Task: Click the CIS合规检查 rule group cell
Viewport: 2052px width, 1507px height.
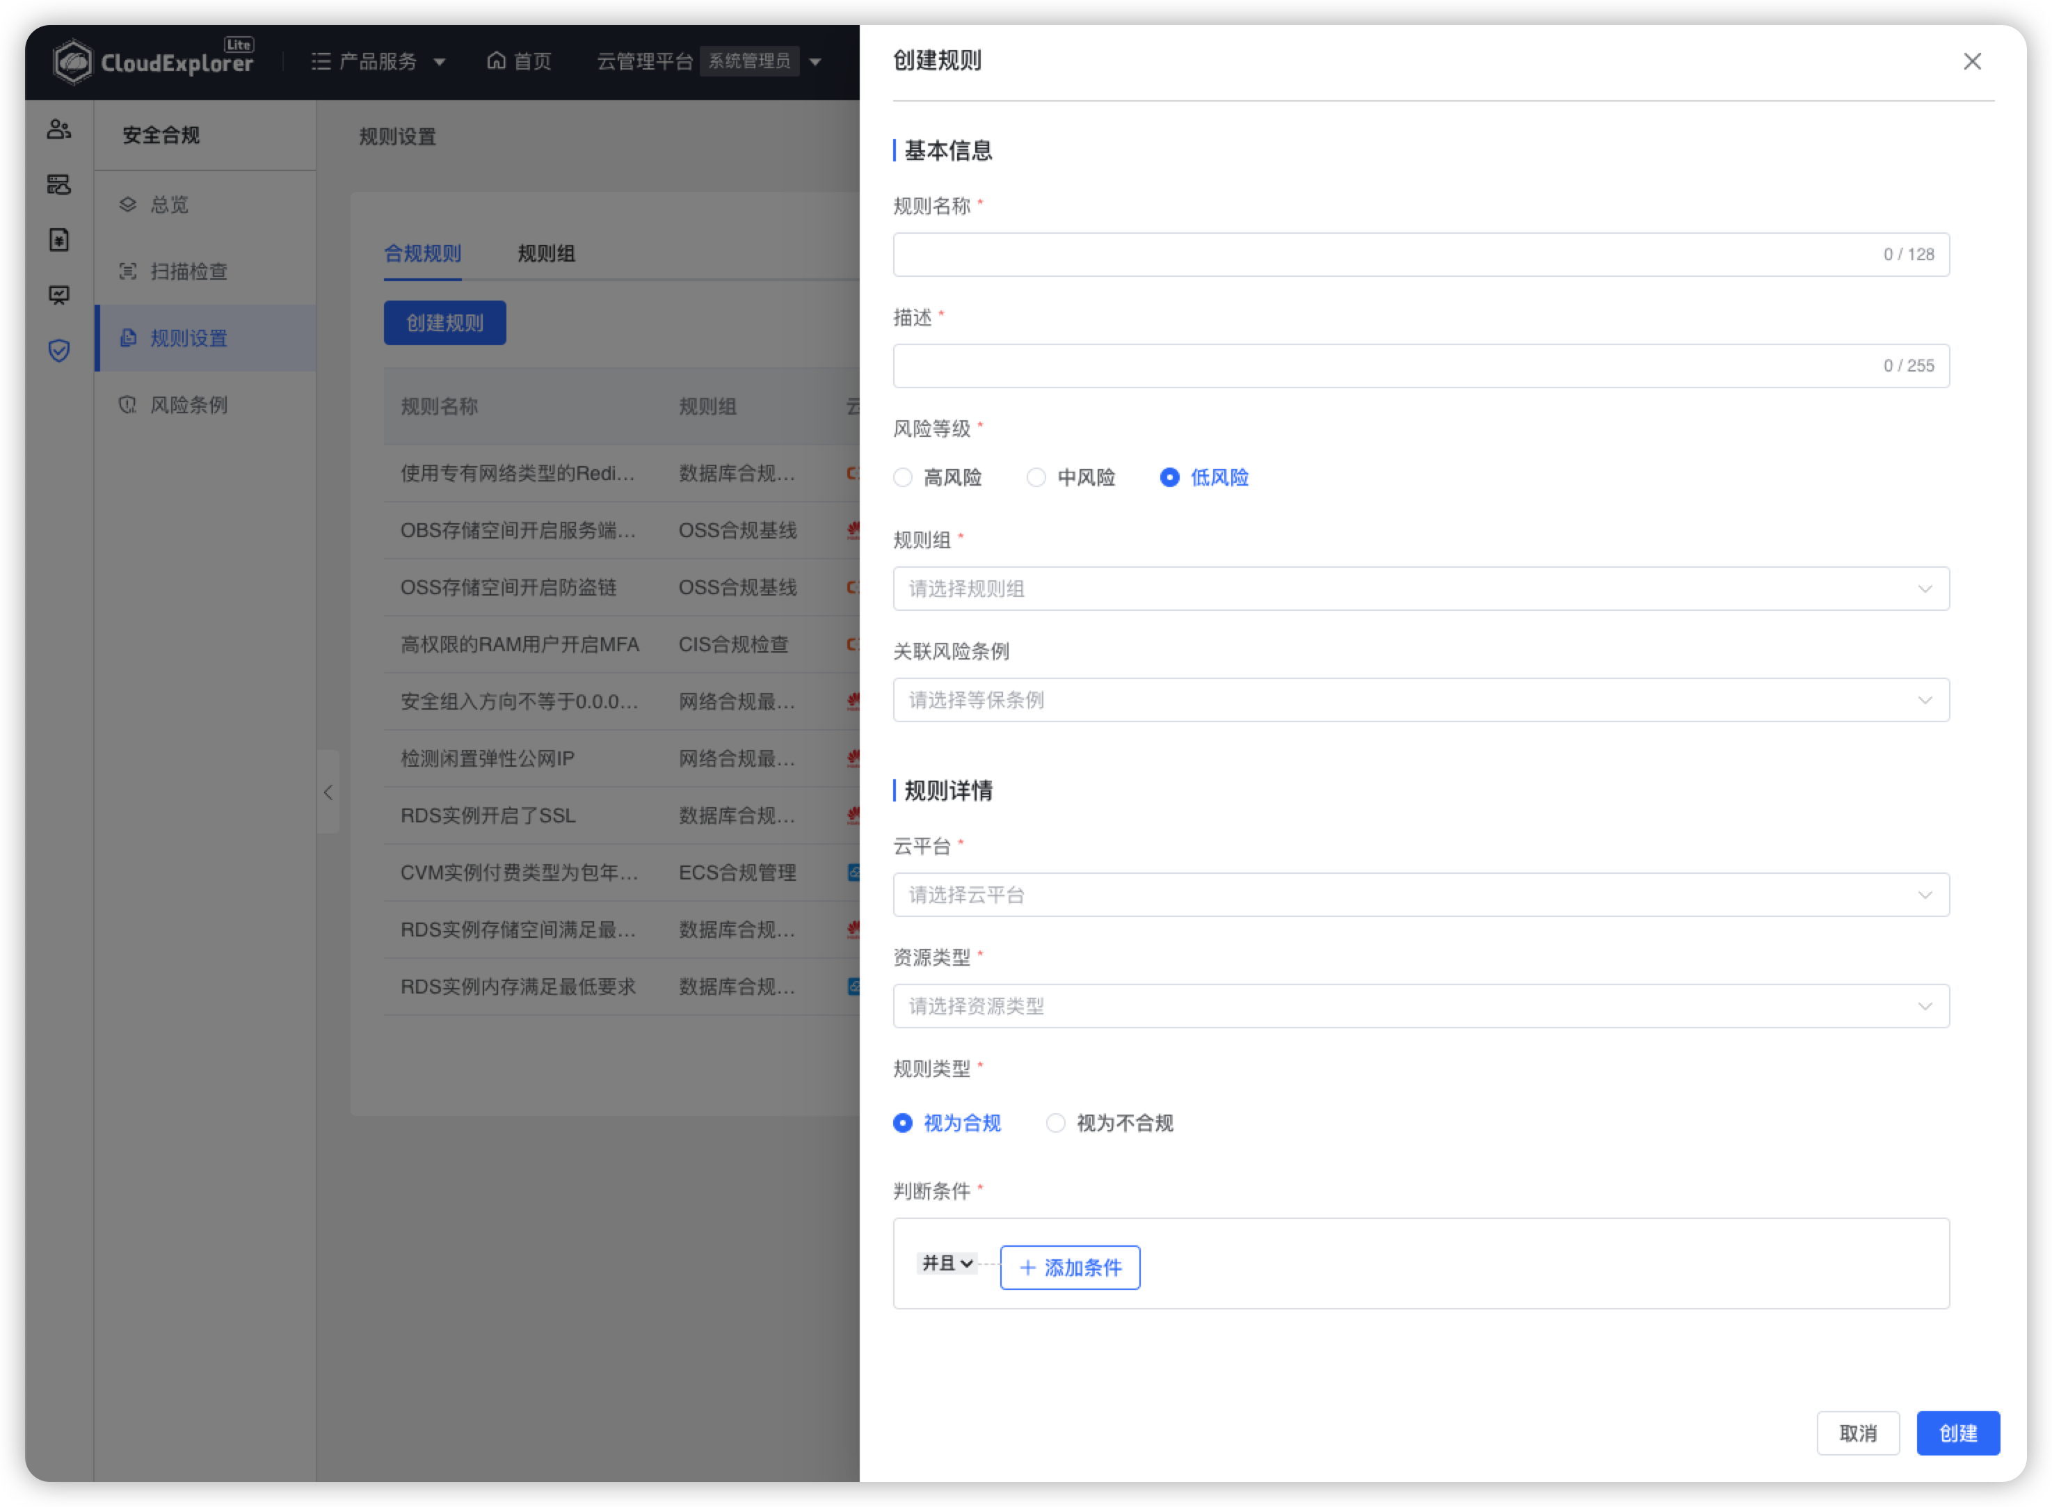Action: click(x=733, y=644)
